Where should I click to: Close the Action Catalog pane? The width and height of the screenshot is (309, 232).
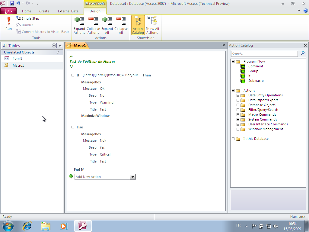pyautogui.click(x=305, y=45)
